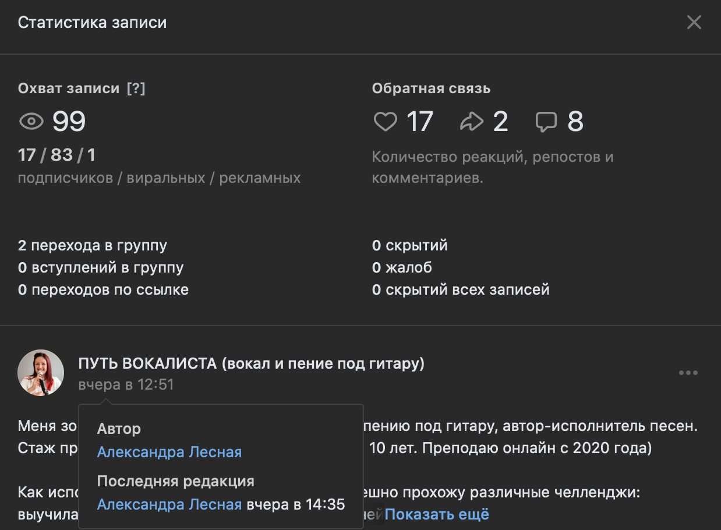
Task: Open last editor Александра Лесная link
Action: point(169,504)
